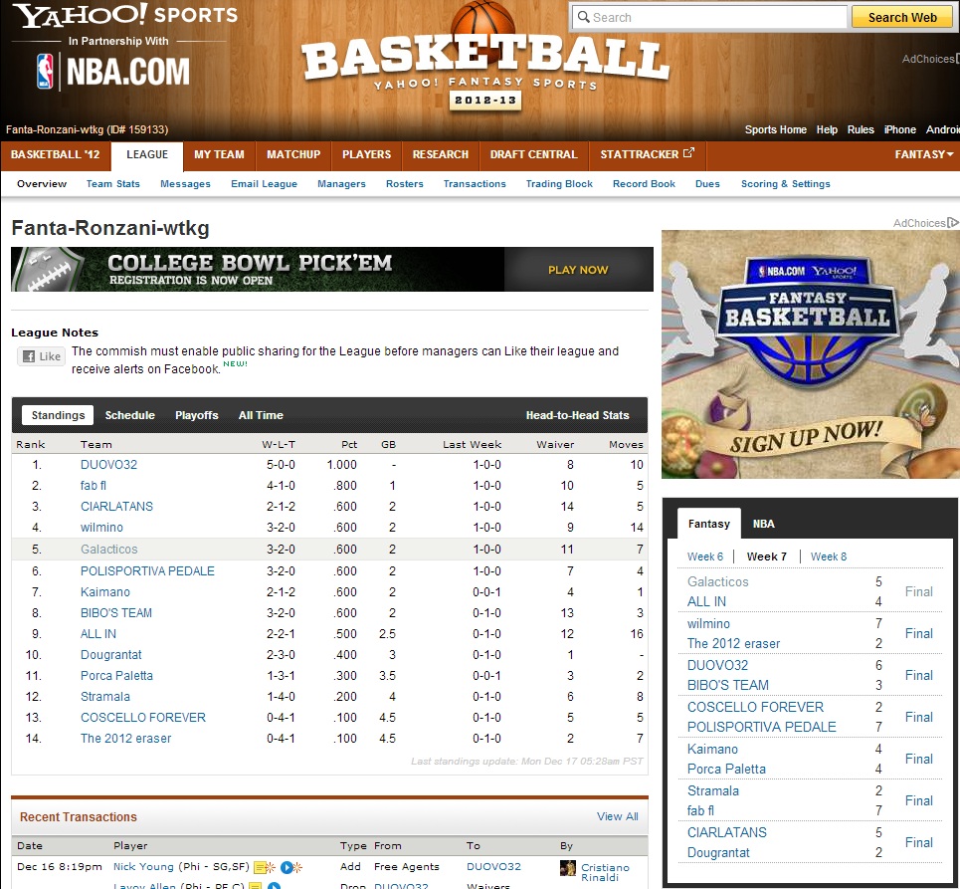This screenshot has height=889, width=960.
Task: View All recent transactions
Action: tap(617, 816)
